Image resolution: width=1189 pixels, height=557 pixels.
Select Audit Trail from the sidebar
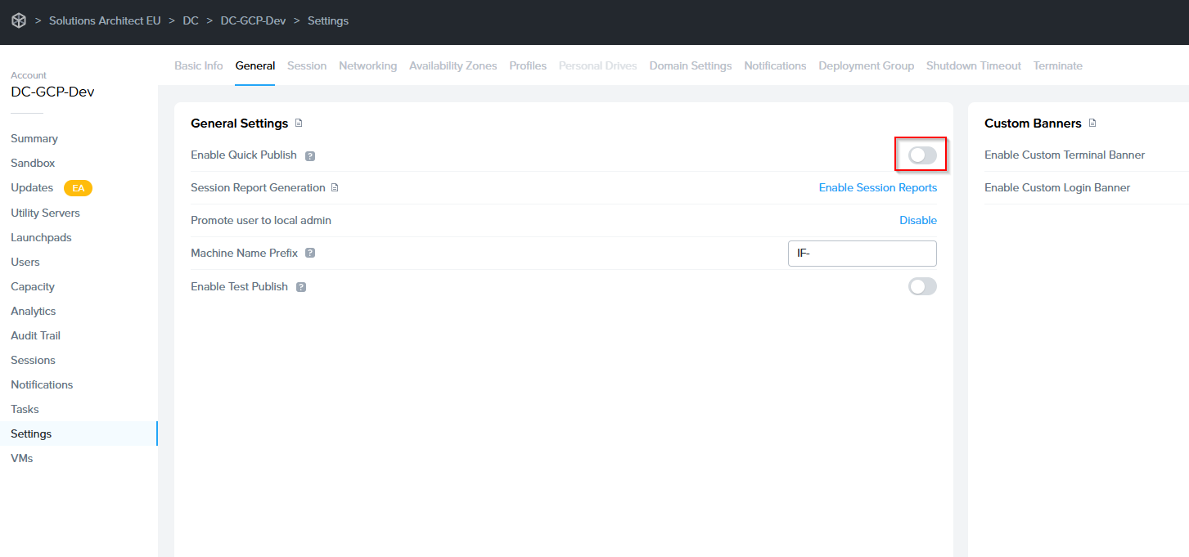35,335
